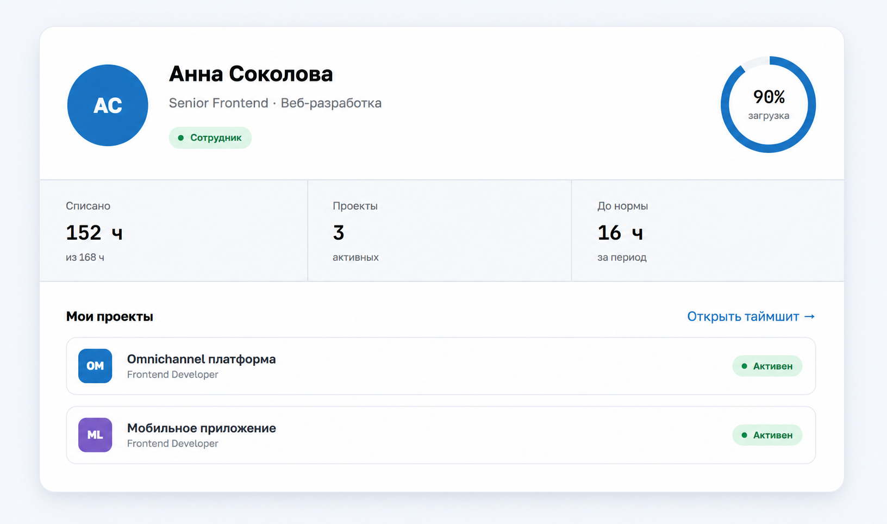Click the name Анна Соколова
This screenshot has width=887, height=524.
(251, 74)
